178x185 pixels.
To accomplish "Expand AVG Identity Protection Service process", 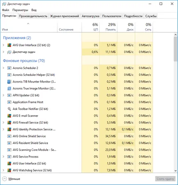I will [x=3, y=129].
